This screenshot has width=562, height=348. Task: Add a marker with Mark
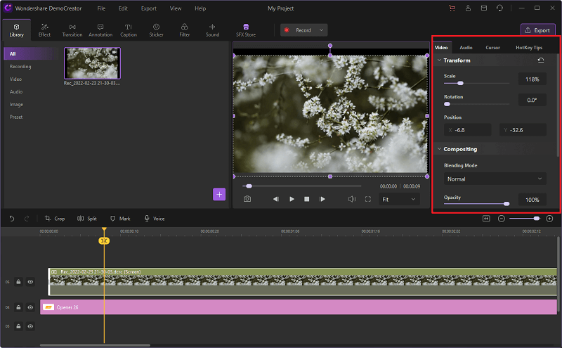(120, 219)
